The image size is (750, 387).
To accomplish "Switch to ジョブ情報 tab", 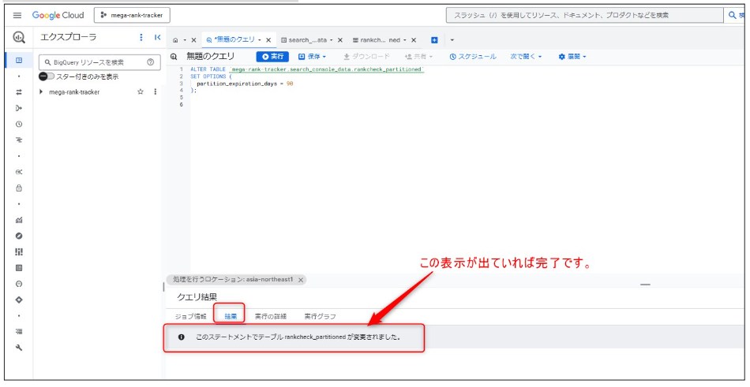I will (x=191, y=316).
